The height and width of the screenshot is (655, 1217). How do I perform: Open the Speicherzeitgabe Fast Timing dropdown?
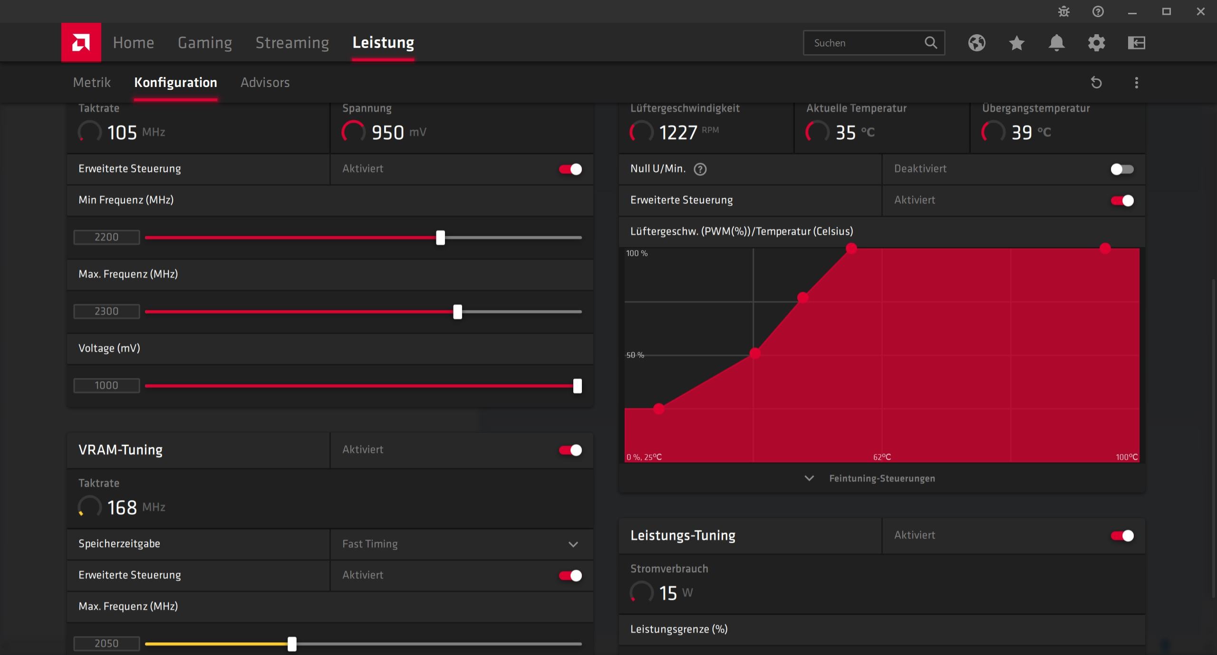coord(461,544)
